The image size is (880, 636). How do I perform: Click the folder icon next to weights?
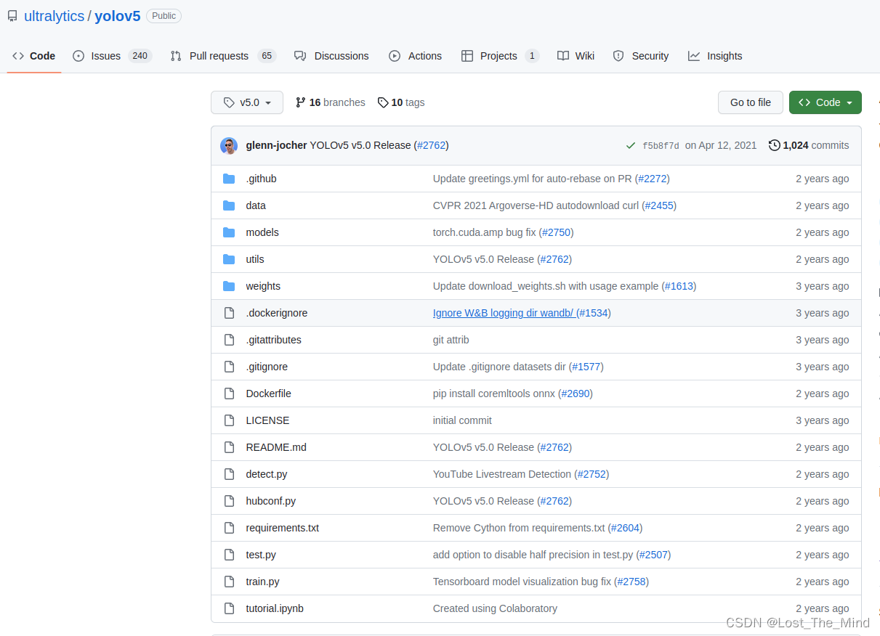[229, 286]
